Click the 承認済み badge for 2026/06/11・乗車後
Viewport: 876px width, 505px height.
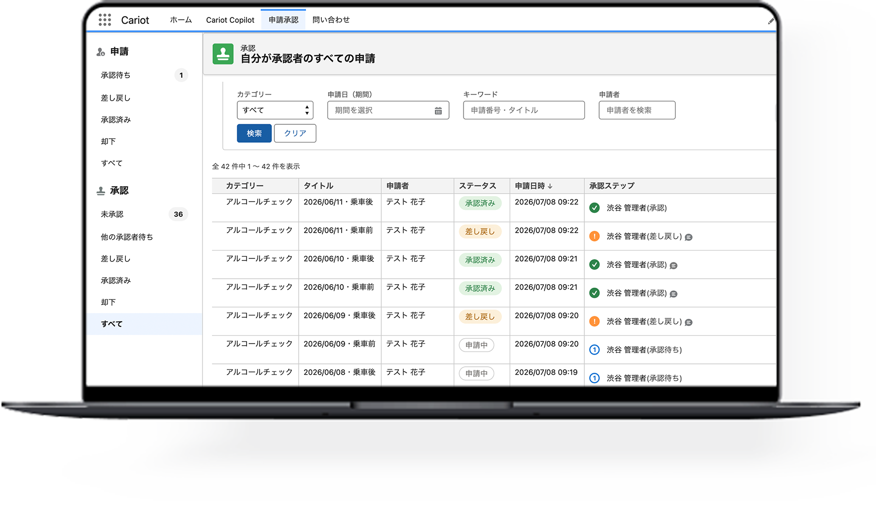[480, 203]
